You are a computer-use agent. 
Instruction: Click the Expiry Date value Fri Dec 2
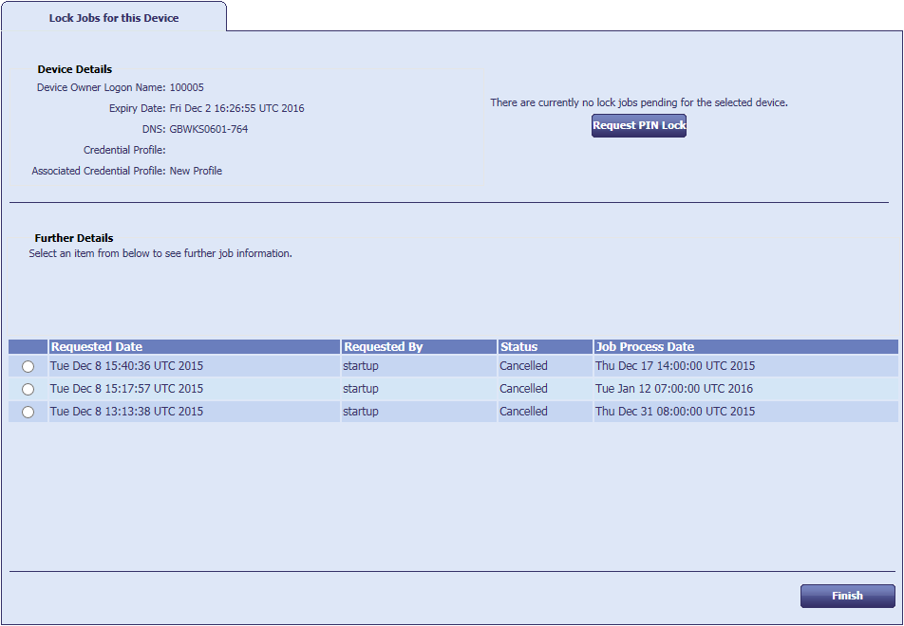click(236, 108)
